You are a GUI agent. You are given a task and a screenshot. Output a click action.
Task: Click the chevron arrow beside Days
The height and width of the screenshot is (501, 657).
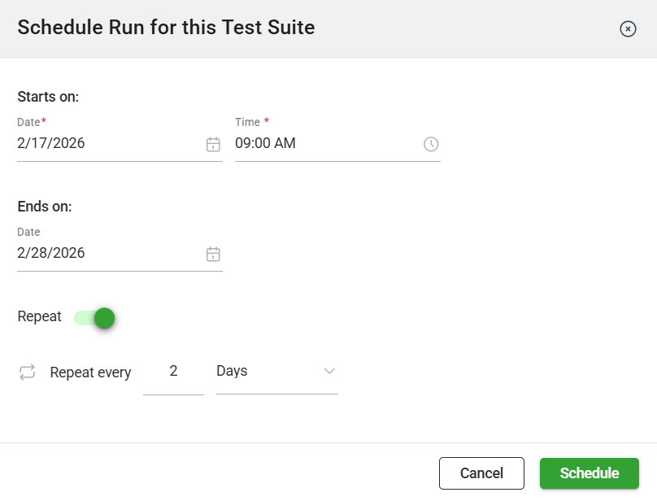329,371
